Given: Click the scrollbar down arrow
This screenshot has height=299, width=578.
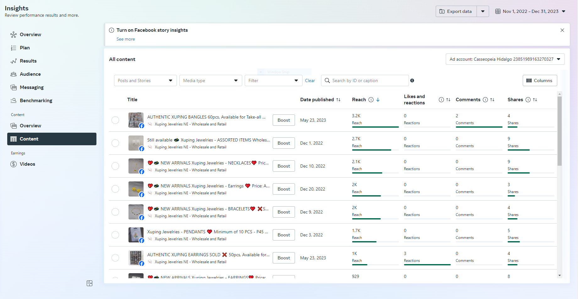Looking at the screenshot, I should point(559,275).
